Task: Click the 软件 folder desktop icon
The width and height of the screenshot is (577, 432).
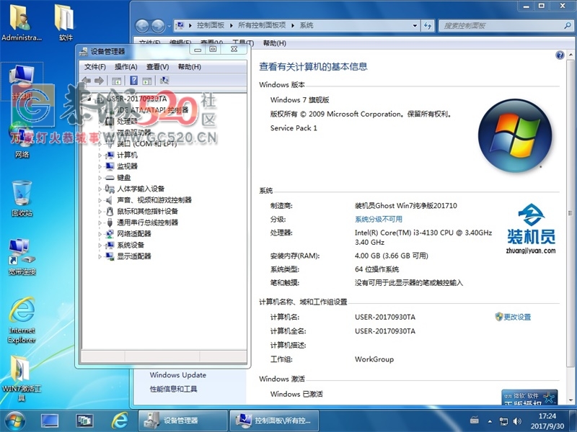Action: pos(66,22)
